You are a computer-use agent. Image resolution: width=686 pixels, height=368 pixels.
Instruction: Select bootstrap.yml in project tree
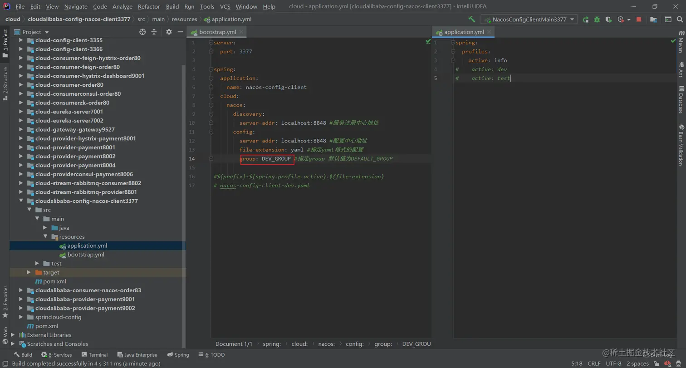tap(86, 255)
